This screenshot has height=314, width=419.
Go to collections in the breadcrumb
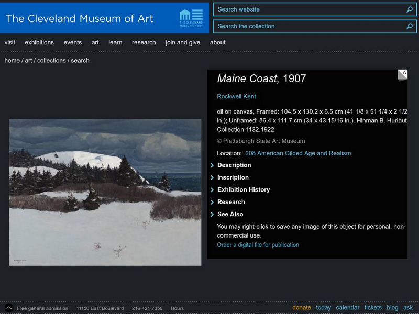tap(51, 61)
